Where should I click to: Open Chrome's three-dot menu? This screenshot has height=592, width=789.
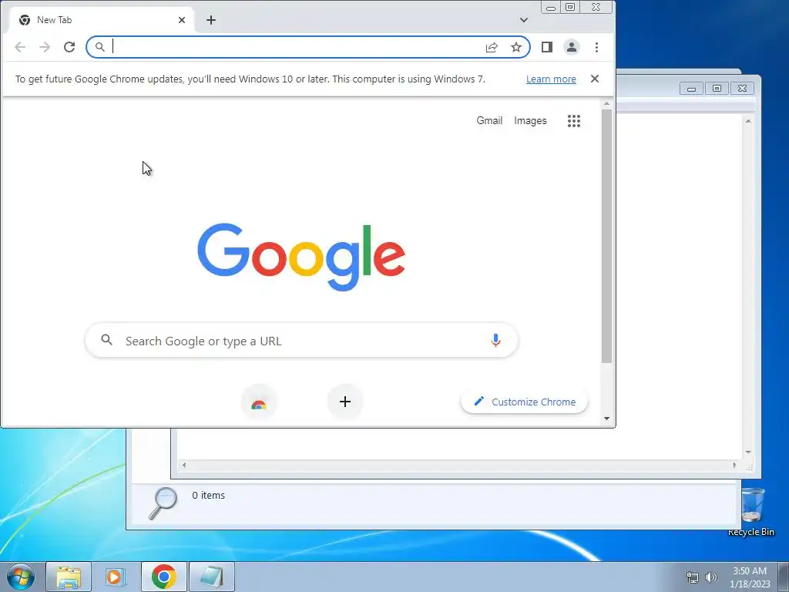click(597, 47)
